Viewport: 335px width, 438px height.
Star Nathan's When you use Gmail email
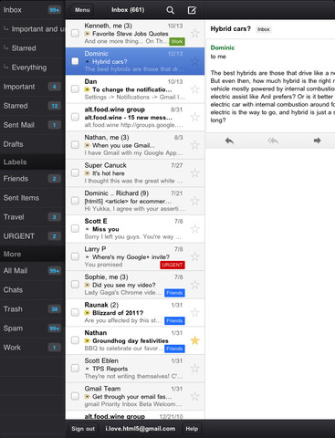[x=194, y=145]
